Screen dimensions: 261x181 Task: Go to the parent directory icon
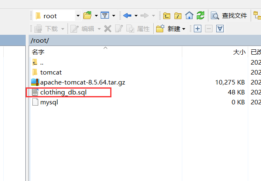click(x=167, y=16)
